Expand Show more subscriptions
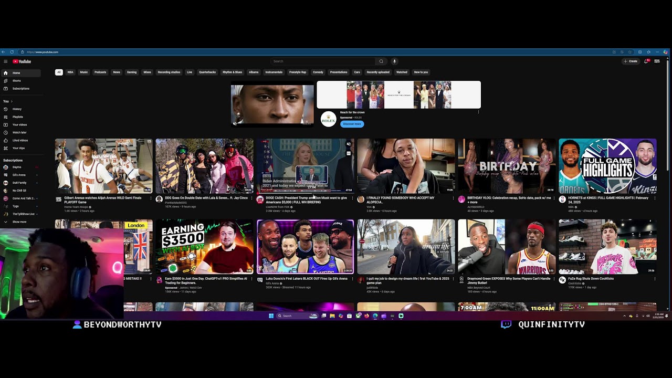Viewport: 672px width, 378px height. (20, 222)
